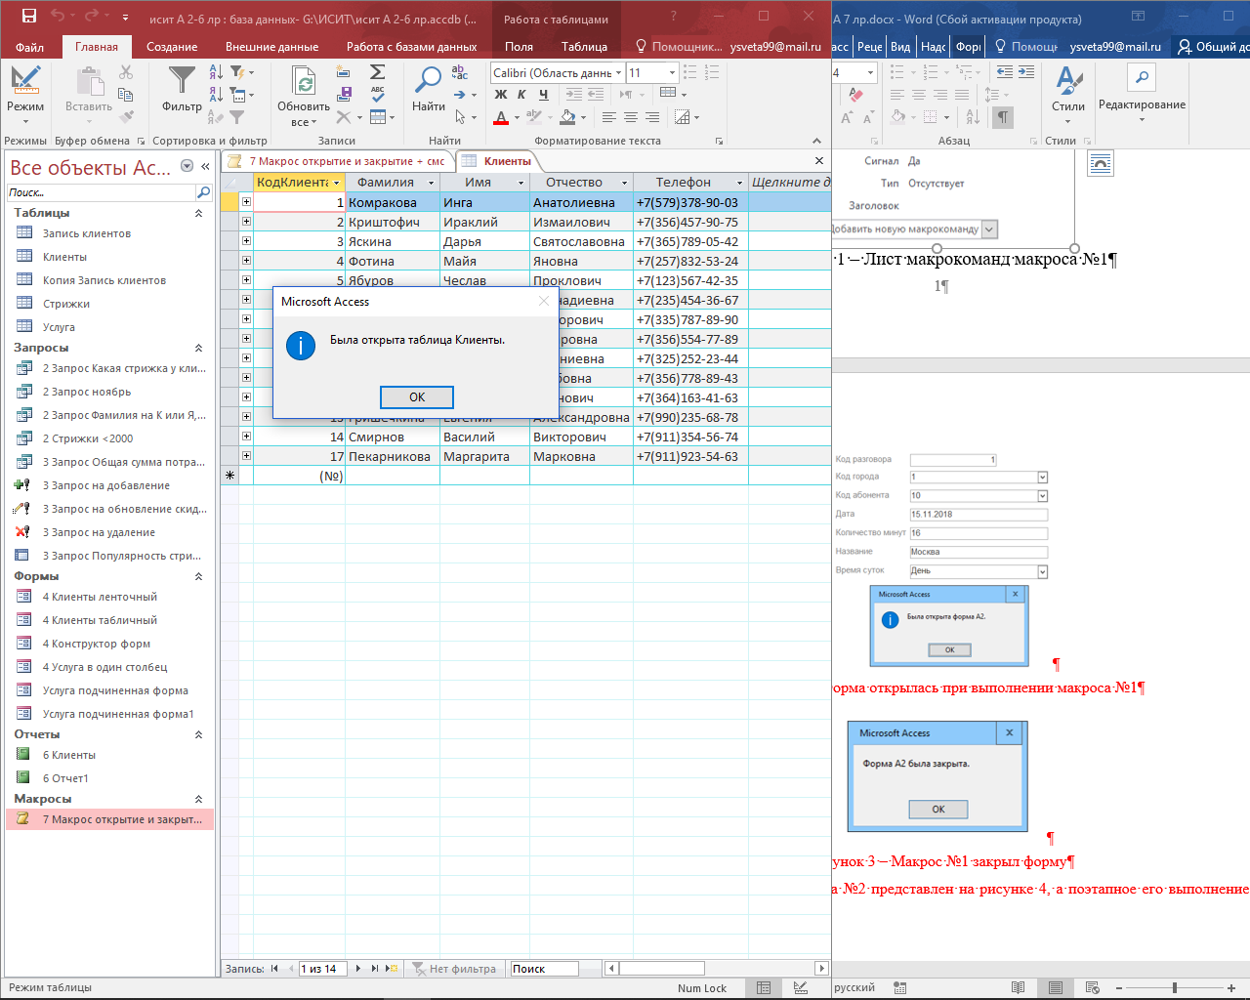Switch to the Таблица ribbon tab

pos(584,47)
